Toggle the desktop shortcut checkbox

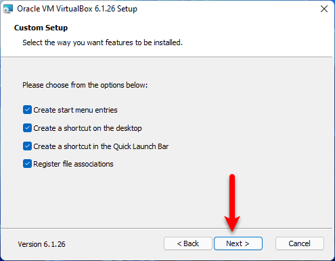(27, 128)
